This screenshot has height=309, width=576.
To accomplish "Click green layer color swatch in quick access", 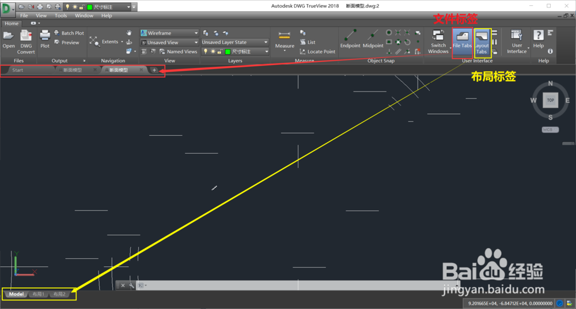I will coord(90,7).
